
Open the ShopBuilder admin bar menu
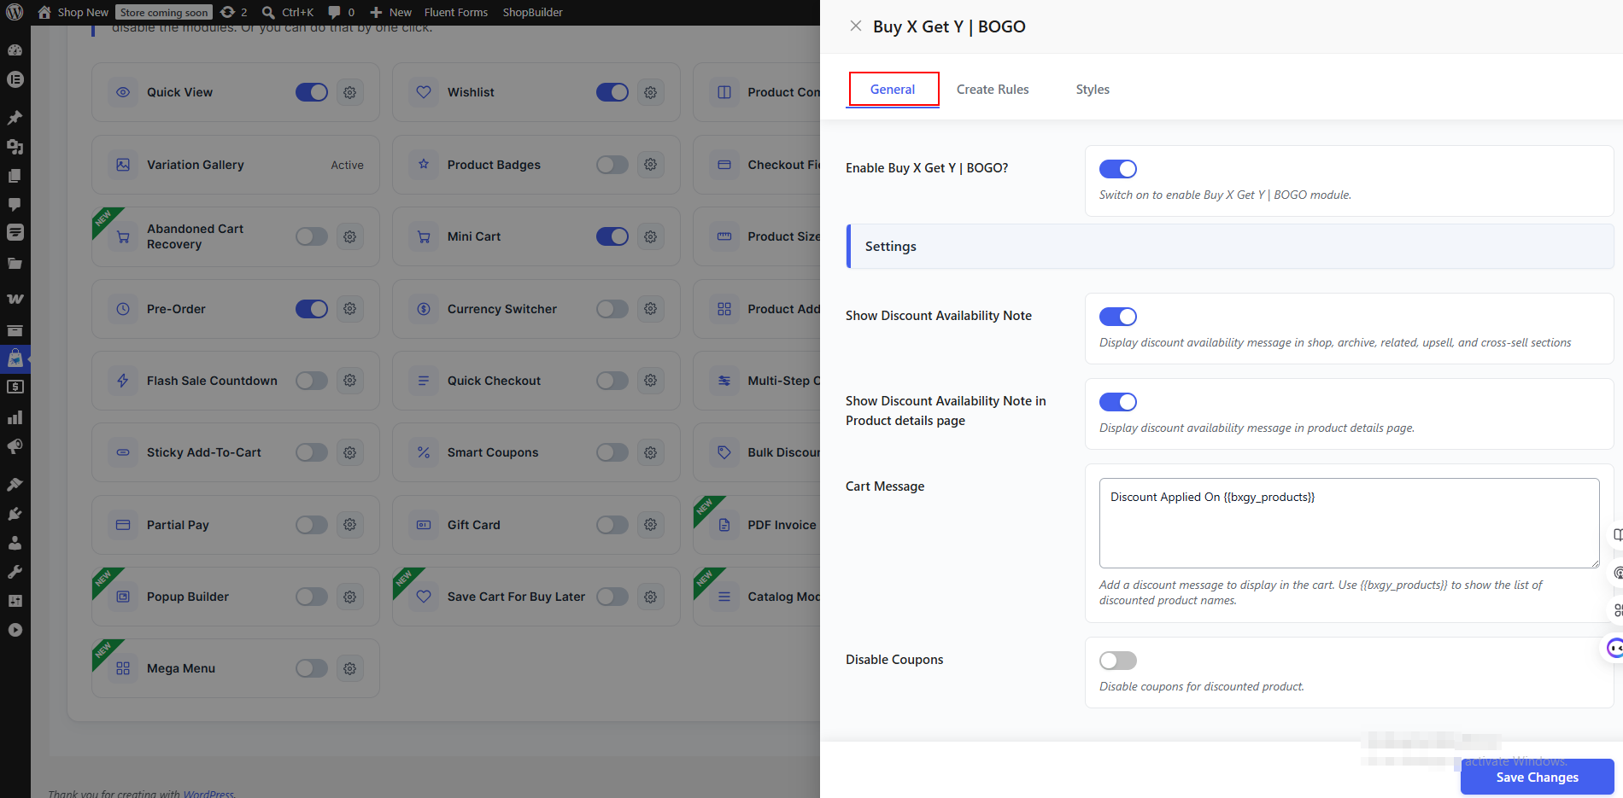point(532,12)
